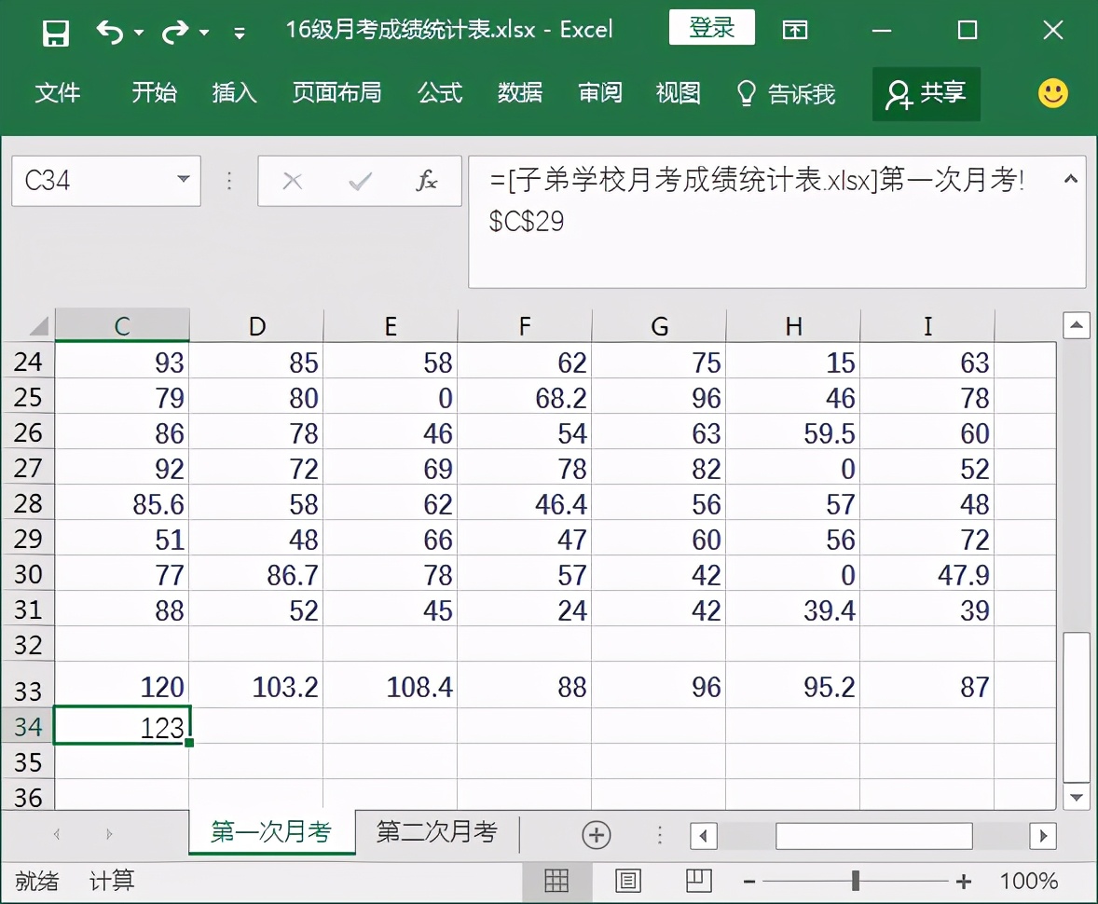Click the smiley feedback icon

pos(1051,93)
